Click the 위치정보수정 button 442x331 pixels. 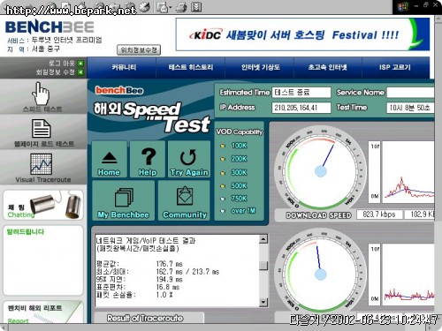(139, 50)
